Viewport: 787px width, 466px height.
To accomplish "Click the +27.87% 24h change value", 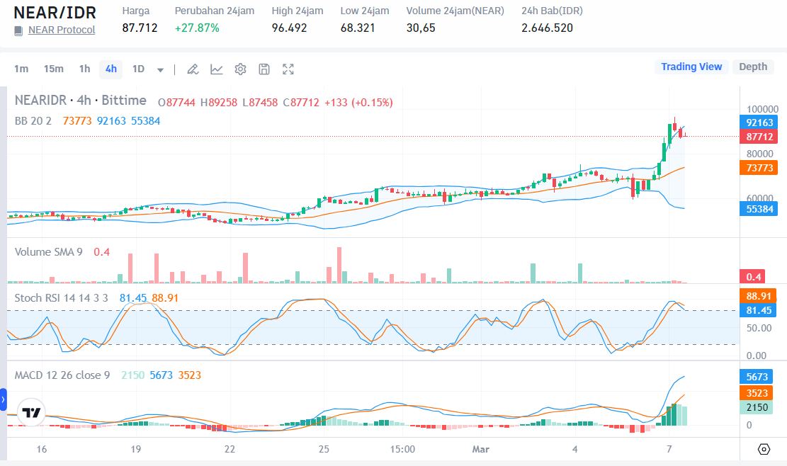I will (x=197, y=28).
